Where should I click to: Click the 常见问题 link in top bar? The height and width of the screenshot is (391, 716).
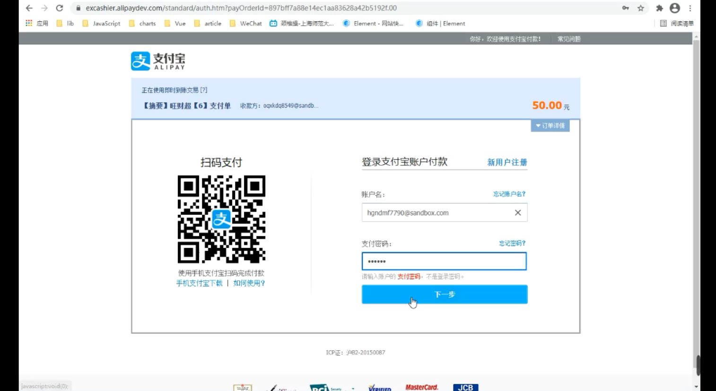(569, 39)
